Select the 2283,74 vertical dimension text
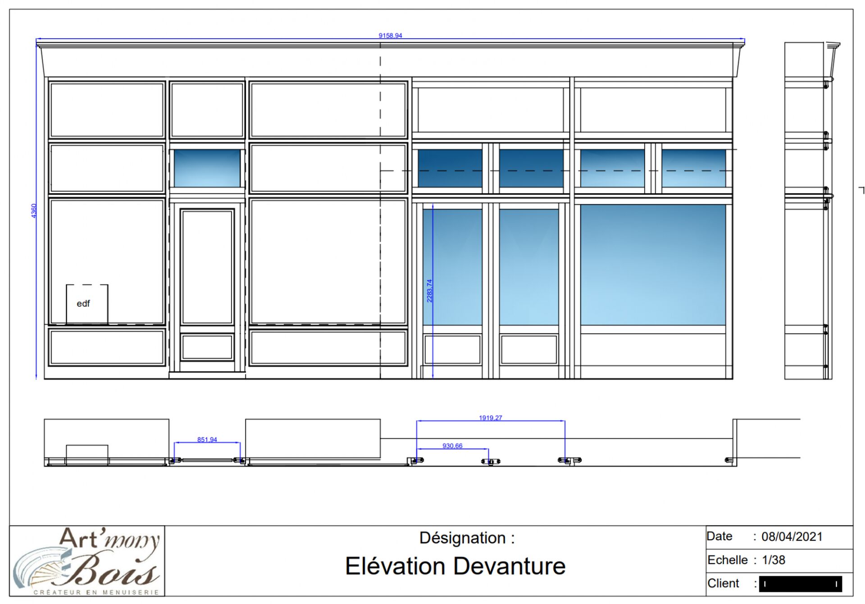 [429, 291]
